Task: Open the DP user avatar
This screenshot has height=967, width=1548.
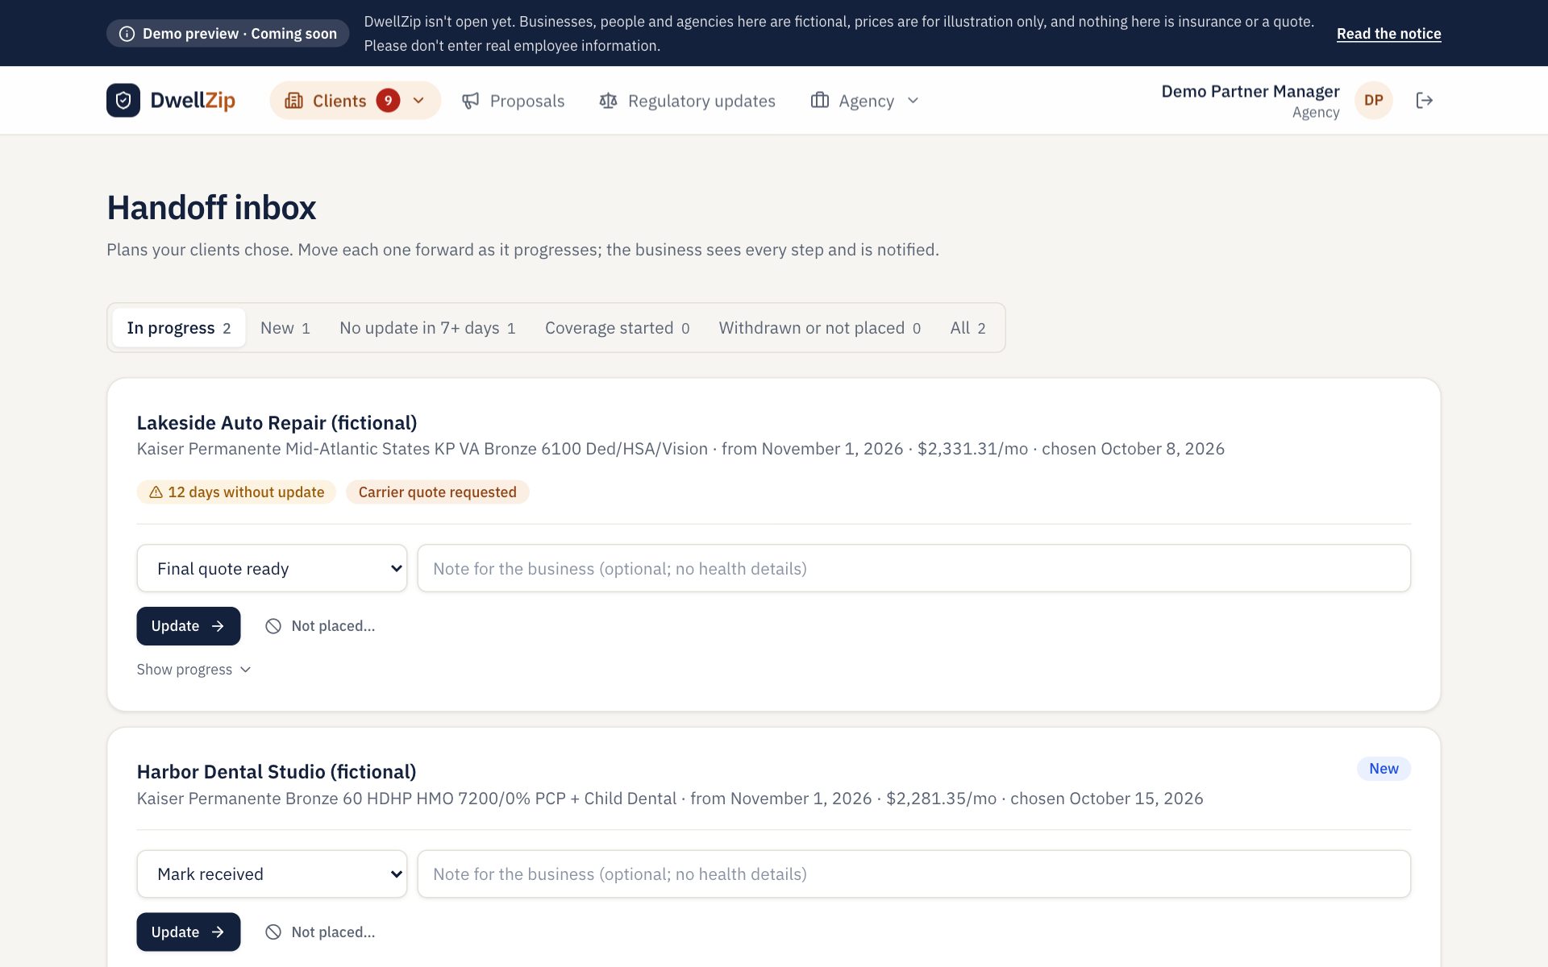Action: tap(1374, 101)
